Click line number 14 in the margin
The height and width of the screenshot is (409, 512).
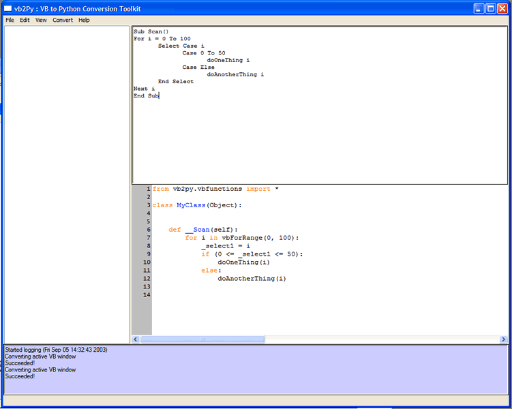(147, 294)
